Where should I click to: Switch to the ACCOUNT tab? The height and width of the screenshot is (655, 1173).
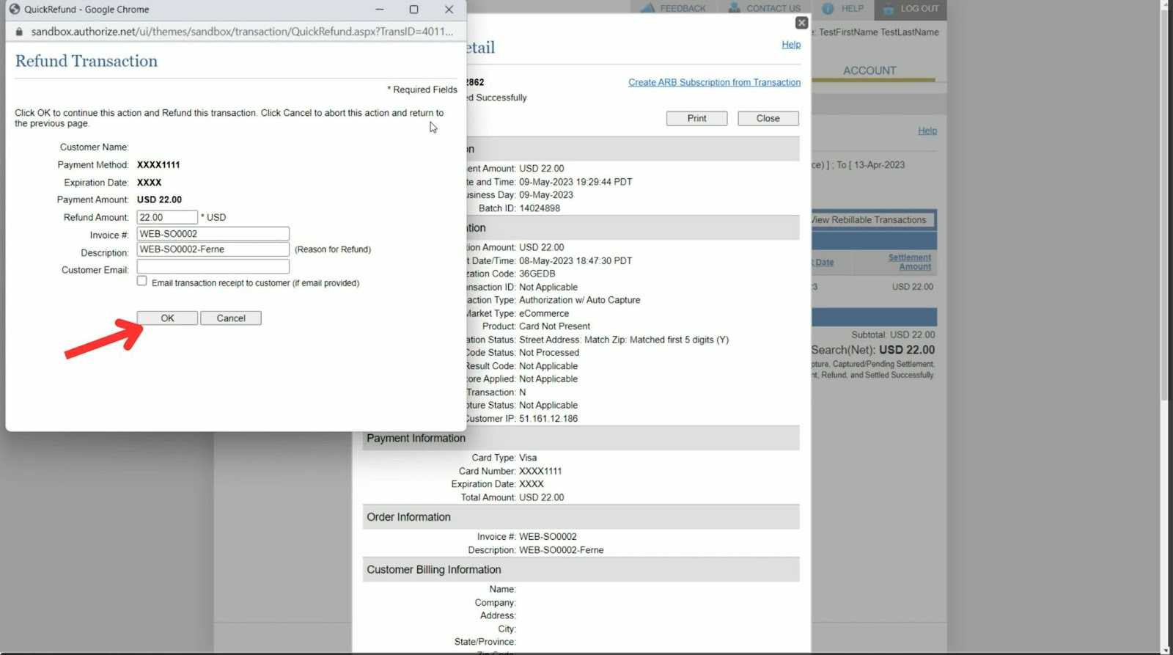869,70
